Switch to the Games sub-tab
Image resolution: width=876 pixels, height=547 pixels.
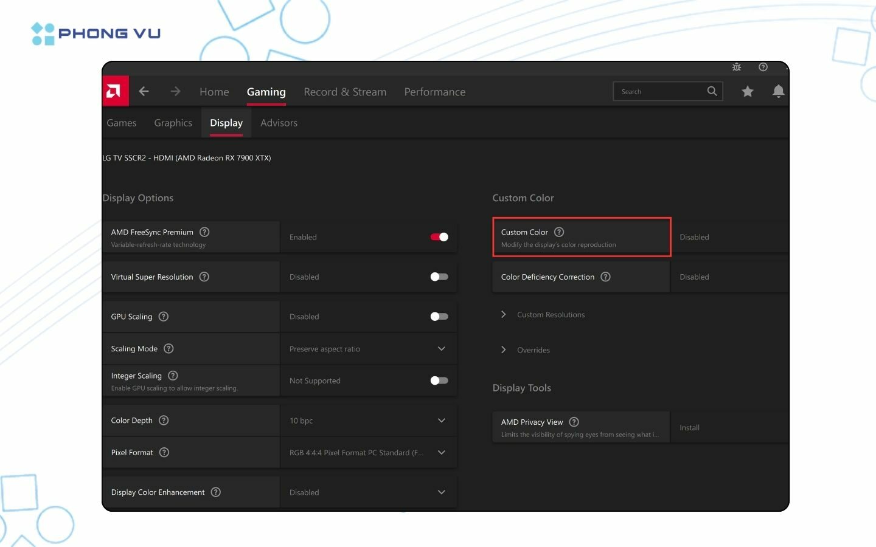pyautogui.click(x=122, y=123)
